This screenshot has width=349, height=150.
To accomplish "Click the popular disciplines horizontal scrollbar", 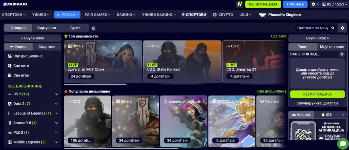I will [x=121, y=149].
